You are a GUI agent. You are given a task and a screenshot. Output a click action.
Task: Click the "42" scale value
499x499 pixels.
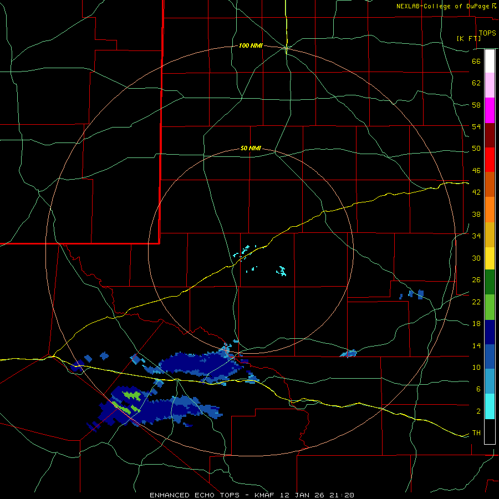476,192
